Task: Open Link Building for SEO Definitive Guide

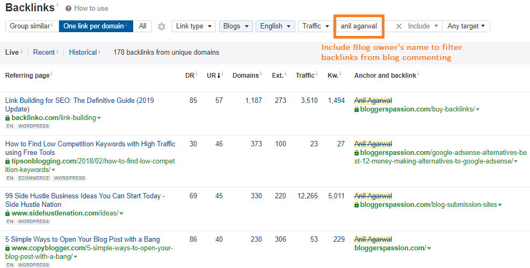Action: (79, 105)
